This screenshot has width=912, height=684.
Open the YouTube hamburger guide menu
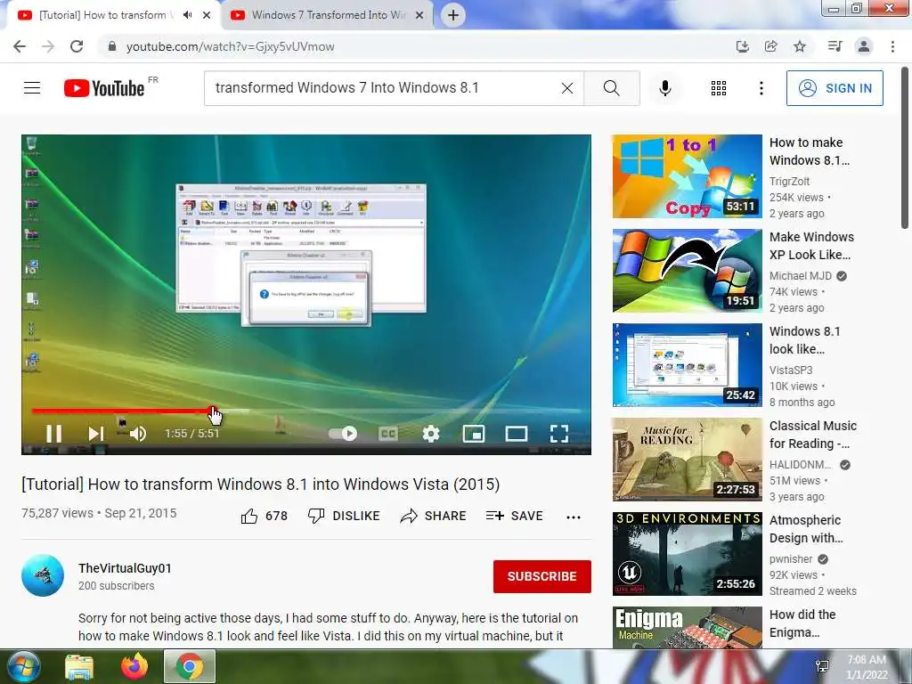(x=32, y=88)
